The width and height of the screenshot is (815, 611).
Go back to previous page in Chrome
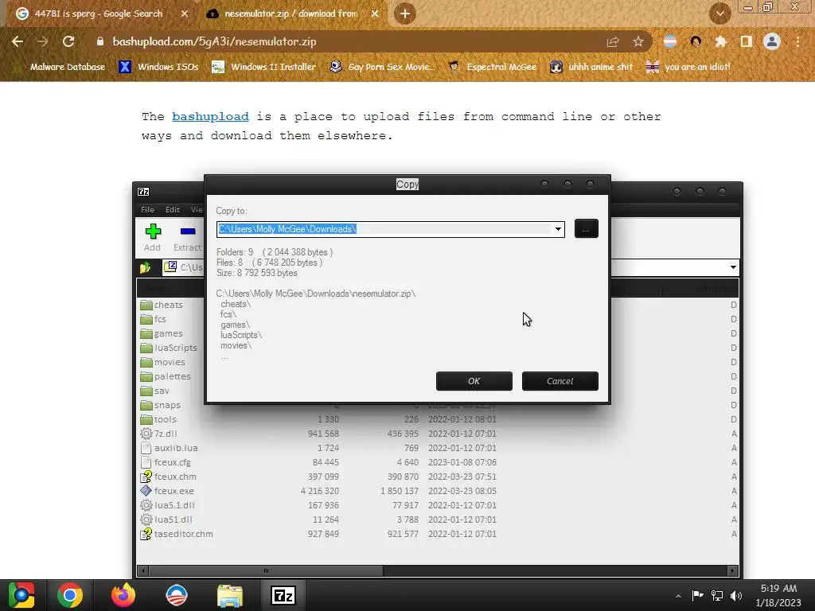click(x=18, y=41)
